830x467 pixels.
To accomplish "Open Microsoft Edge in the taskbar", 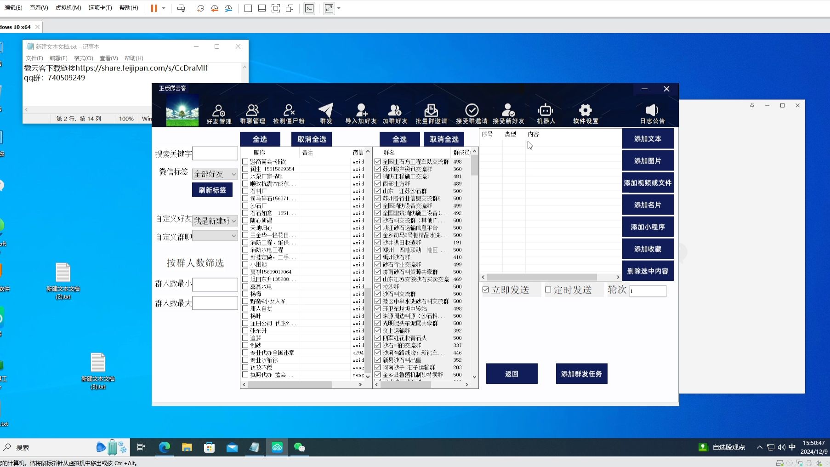I will click(x=164, y=447).
